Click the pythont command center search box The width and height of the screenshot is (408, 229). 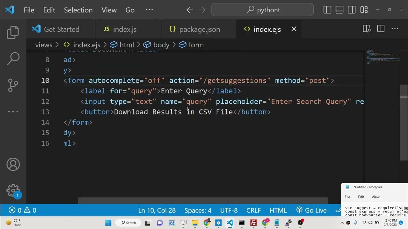tap(262, 10)
